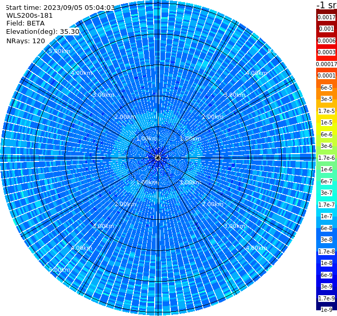Image resolution: width=337 pixels, height=316 pixels.
Task: Click the lower-right 2.00km range ring label
Action: [213, 204]
